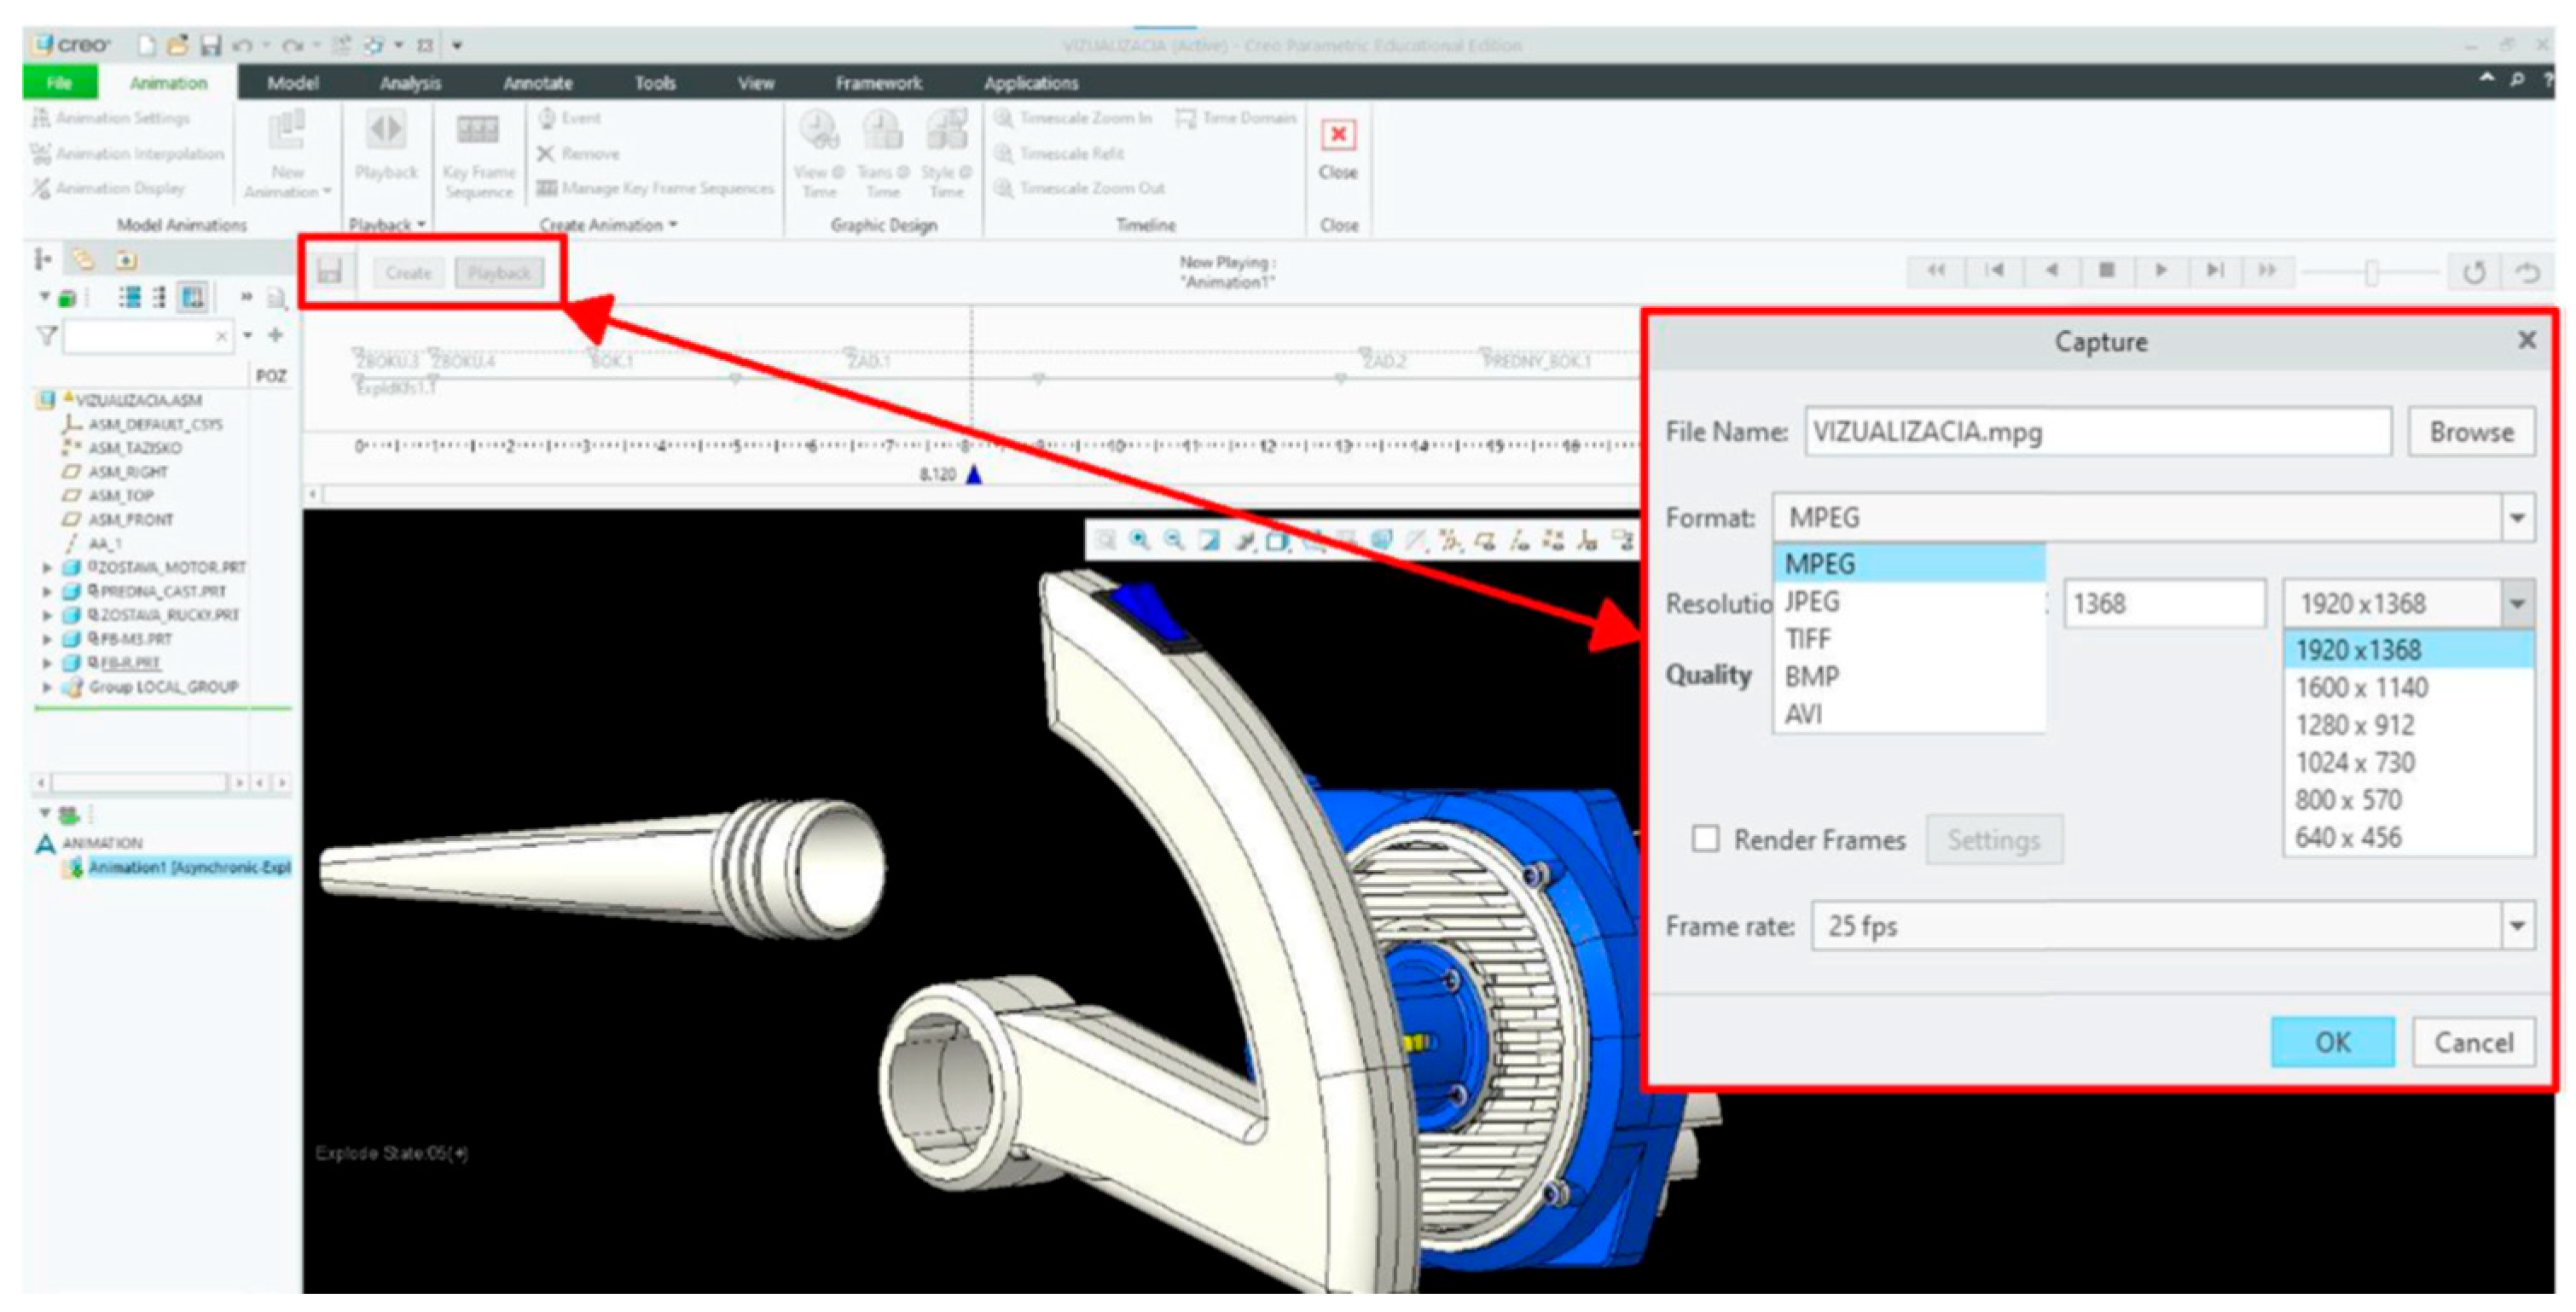Click the View @ Time icon
The image size is (2576, 1312).
click(818, 131)
